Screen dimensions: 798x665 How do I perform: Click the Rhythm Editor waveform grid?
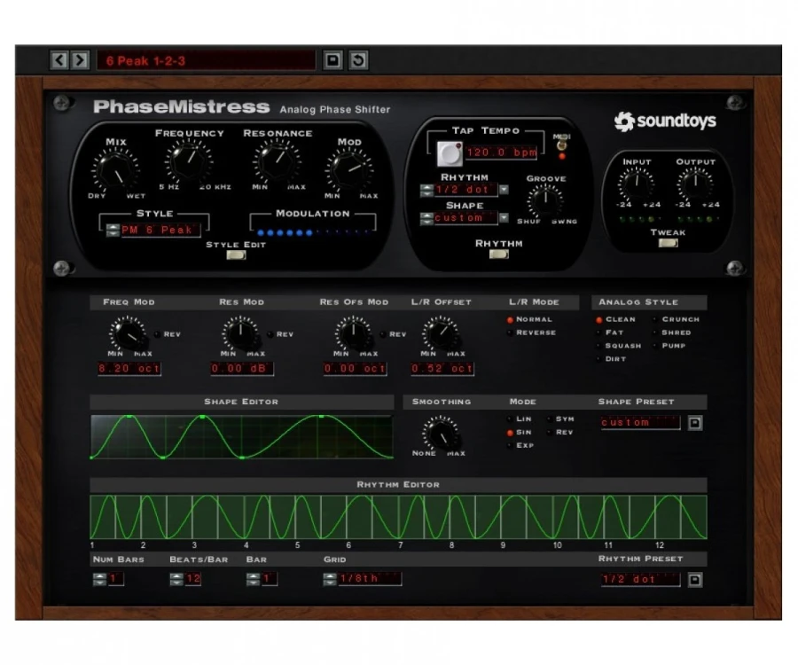click(398, 516)
